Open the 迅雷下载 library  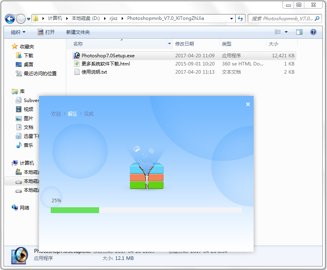pos(31,136)
